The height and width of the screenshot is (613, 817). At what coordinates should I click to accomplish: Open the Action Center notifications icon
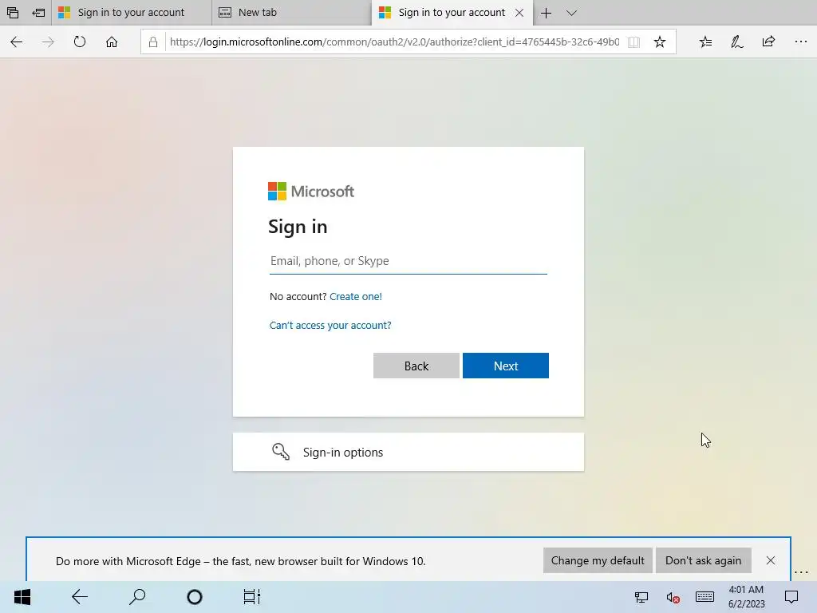(791, 597)
